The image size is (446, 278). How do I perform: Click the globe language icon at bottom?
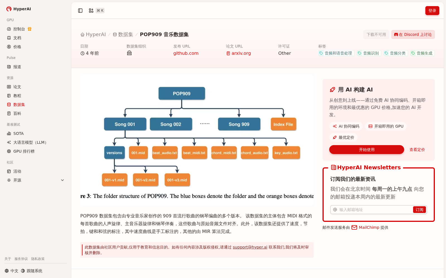coord(7,271)
